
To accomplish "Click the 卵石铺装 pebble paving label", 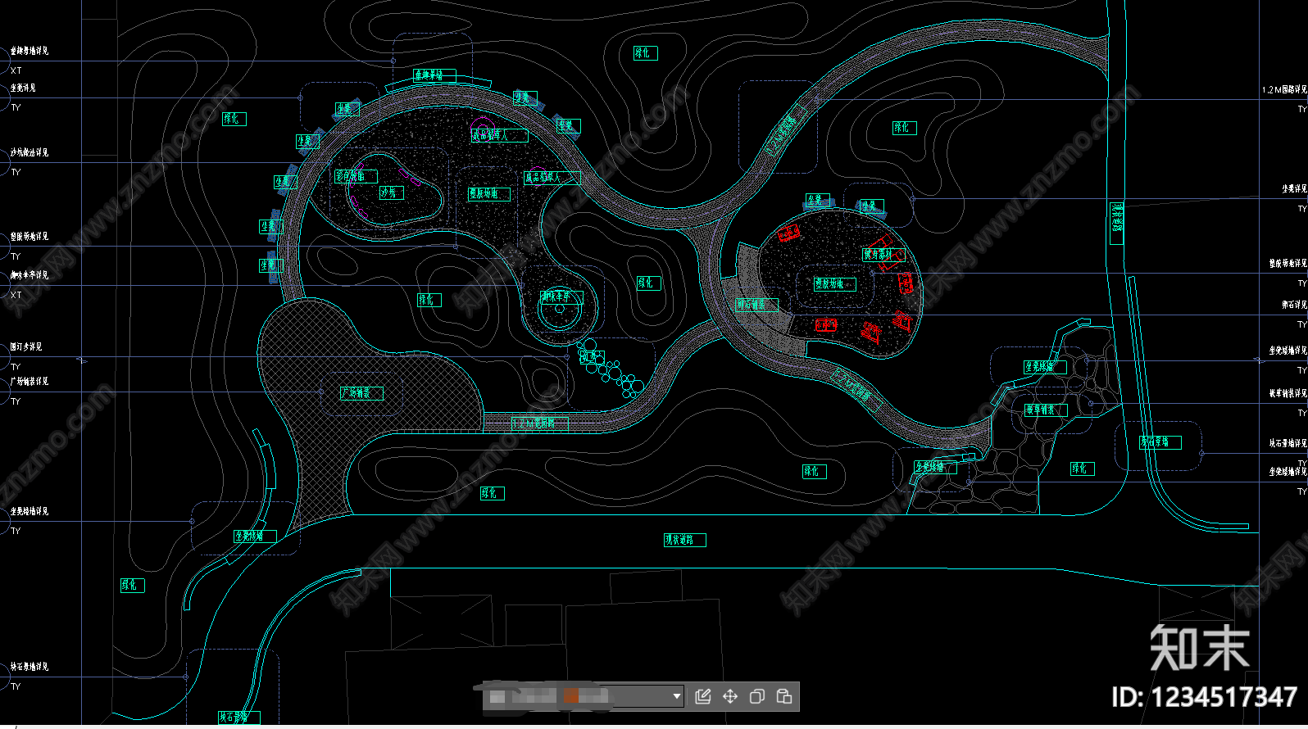I will coord(757,305).
